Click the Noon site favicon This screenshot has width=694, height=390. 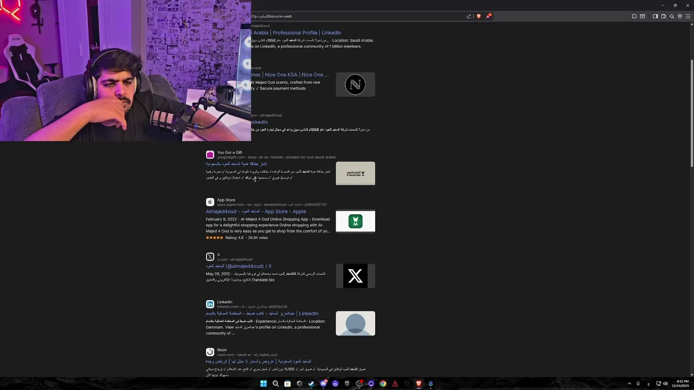tap(210, 352)
